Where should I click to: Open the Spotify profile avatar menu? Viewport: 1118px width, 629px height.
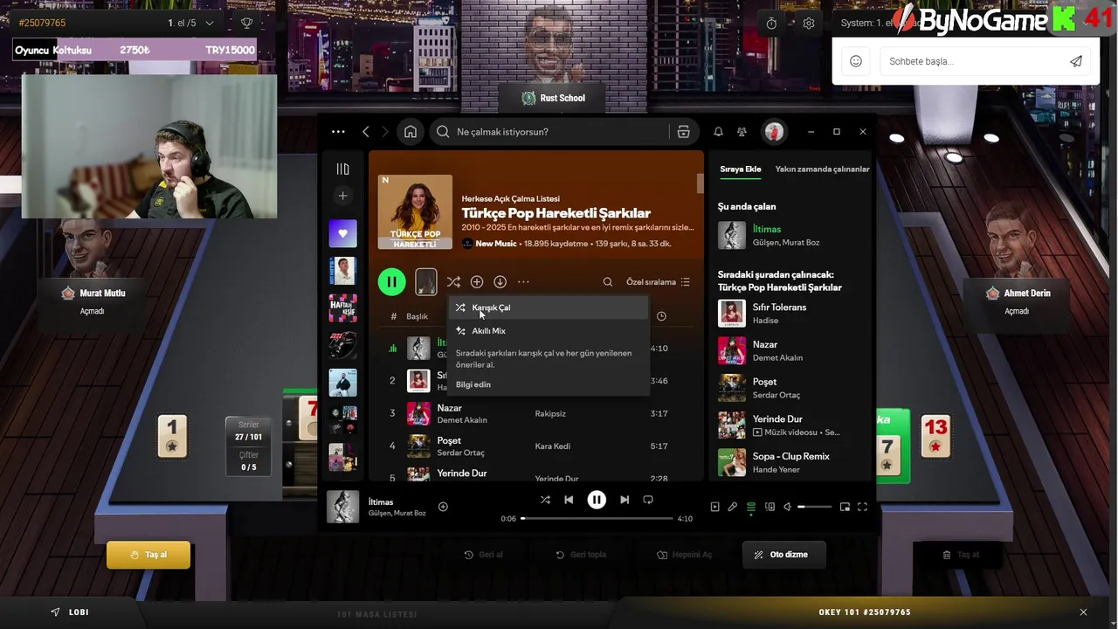pos(773,132)
